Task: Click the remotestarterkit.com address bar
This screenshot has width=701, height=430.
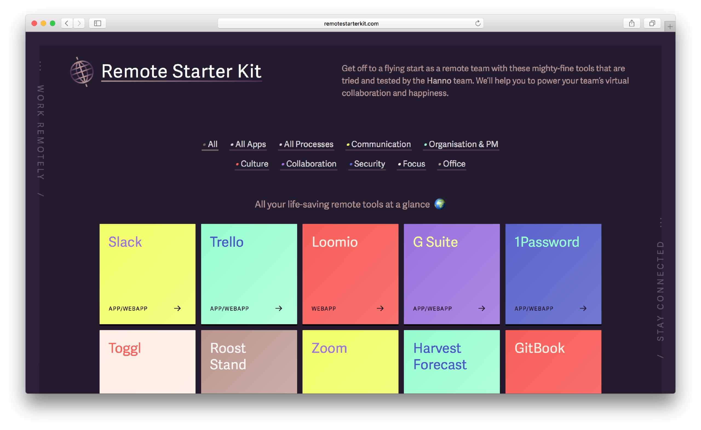Action: 350,23
